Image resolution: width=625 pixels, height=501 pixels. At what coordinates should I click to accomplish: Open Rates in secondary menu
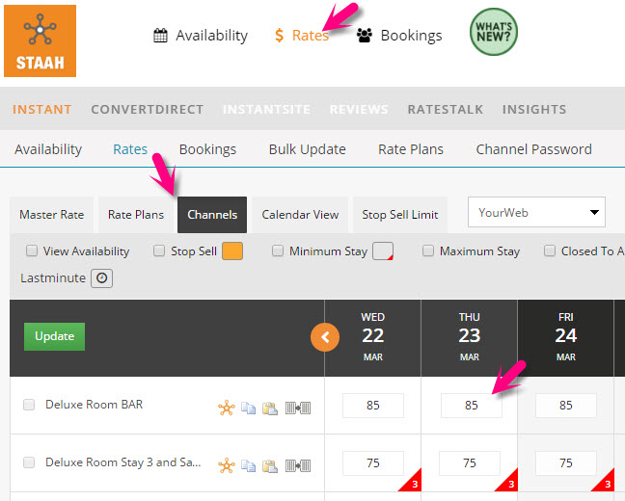130,149
